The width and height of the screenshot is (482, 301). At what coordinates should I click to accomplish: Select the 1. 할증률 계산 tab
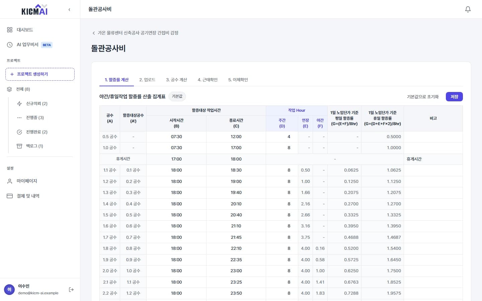click(x=116, y=80)
